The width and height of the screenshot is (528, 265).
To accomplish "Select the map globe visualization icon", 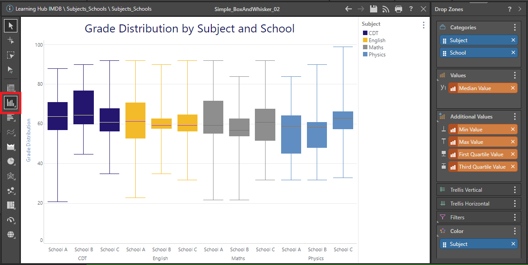I will point(11,234).
